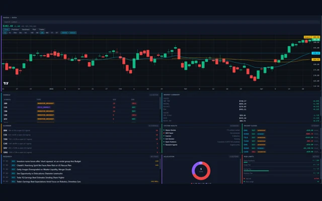Click the Scanner panel scrollbar

[160, 134]
